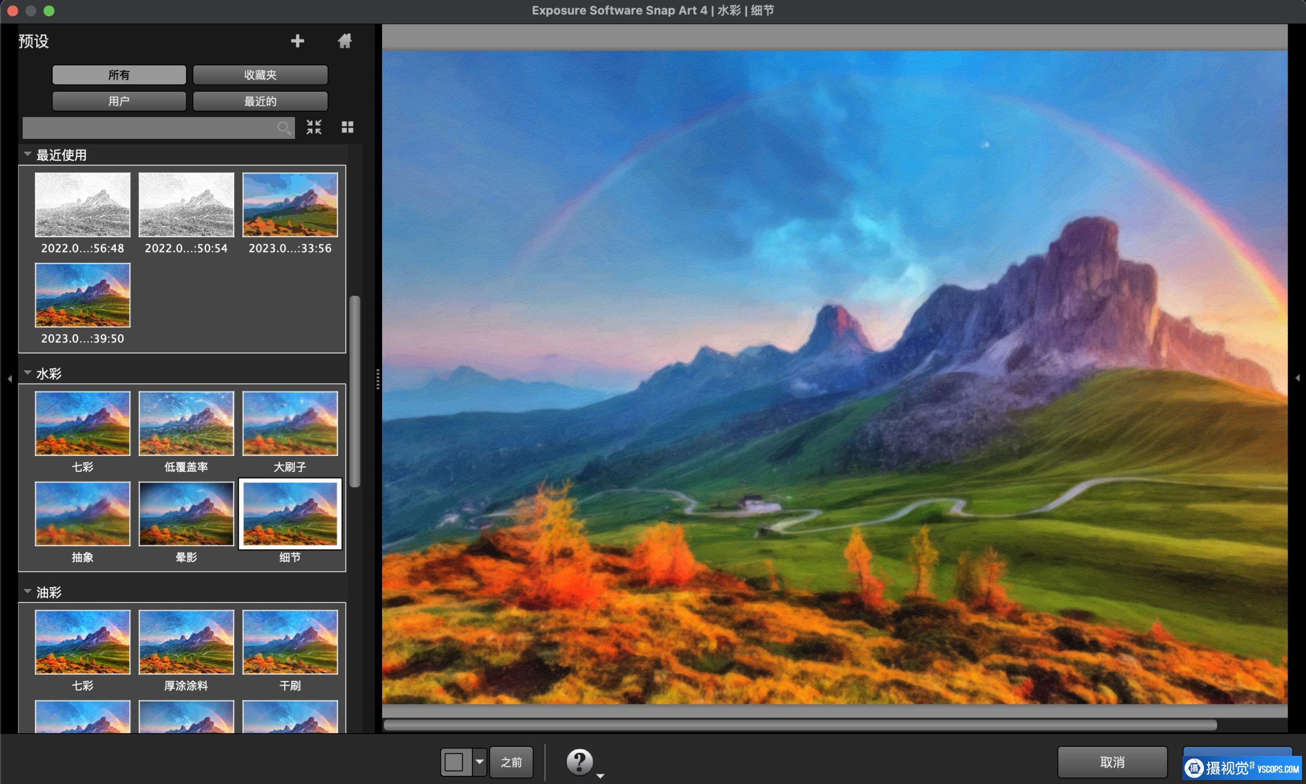Click the collapse-all arrows icon

pyautogui.click(x=314, y=127)
